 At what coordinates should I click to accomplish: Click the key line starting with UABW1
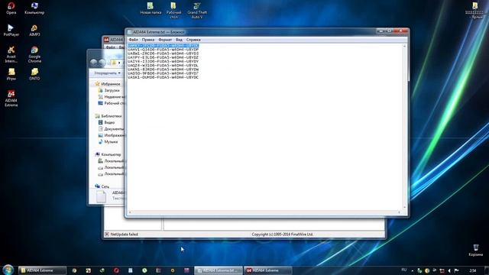(163, 53)
